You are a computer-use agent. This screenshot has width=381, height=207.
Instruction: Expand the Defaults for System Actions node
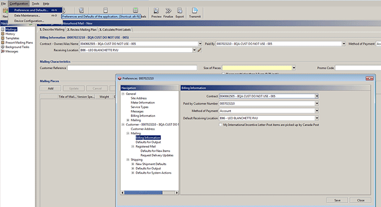[x=133, y=173]
